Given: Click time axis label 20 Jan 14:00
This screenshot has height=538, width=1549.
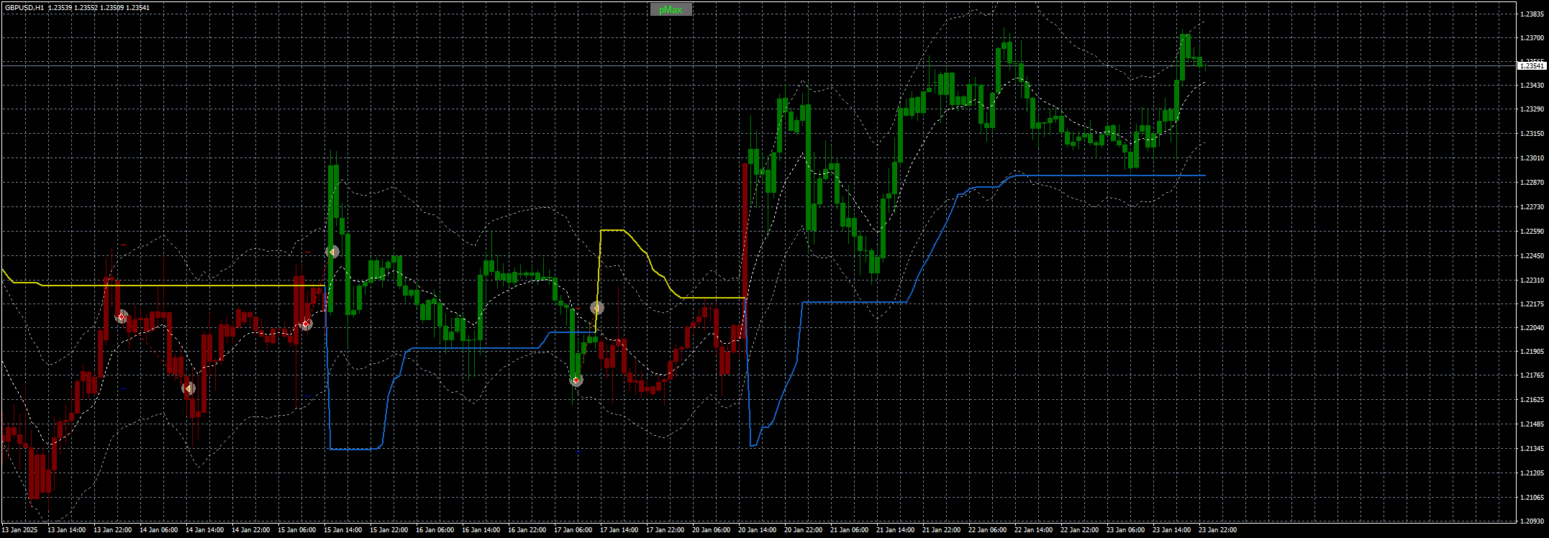Looking at the screenshot, I should coord(757,530).
